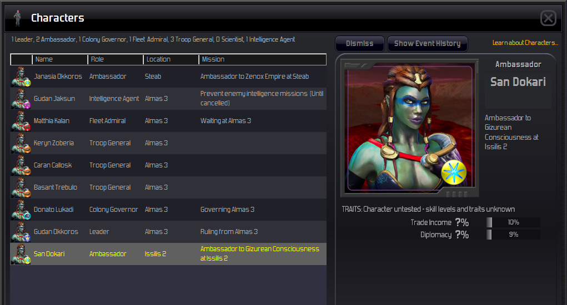Screen dimensions: 567x305
Task: Click the Trade Income label
Action: coord(431,223)
